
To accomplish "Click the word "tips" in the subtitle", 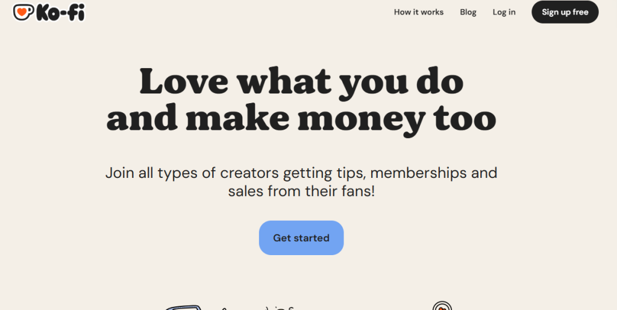I will coord(352,173).
